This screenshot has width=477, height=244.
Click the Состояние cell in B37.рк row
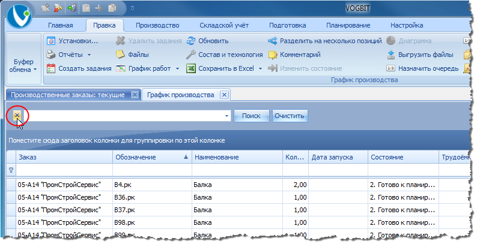403,210
